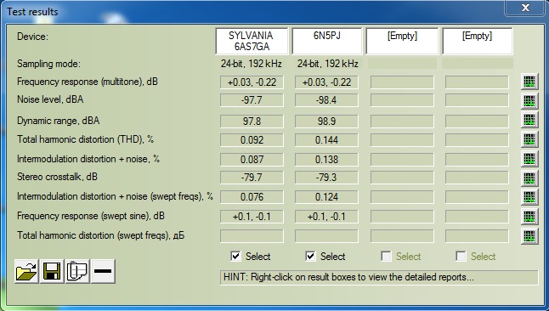Click the third [Empty] device slot

(402, 41)
